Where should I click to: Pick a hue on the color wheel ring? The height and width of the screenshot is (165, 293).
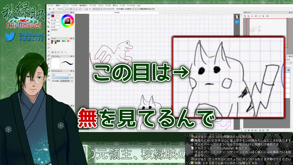tap(73, 20)
